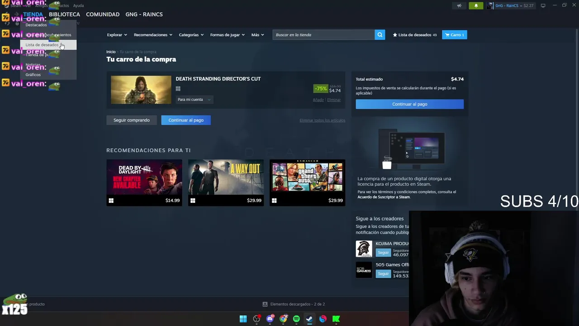Click the Steam notifications bell icon
Screen dimensions: 579x326
click(476, 5)
